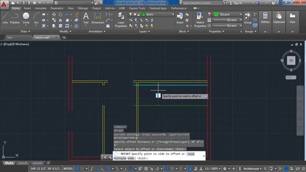Click the Table icon in Annotation panel

coord(108,26)
